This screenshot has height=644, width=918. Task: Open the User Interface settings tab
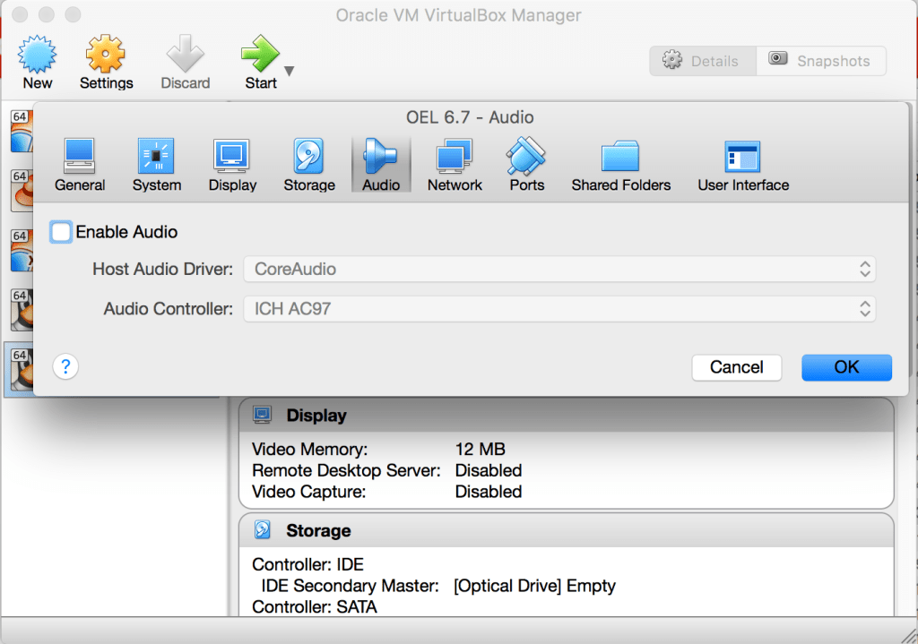743,165
